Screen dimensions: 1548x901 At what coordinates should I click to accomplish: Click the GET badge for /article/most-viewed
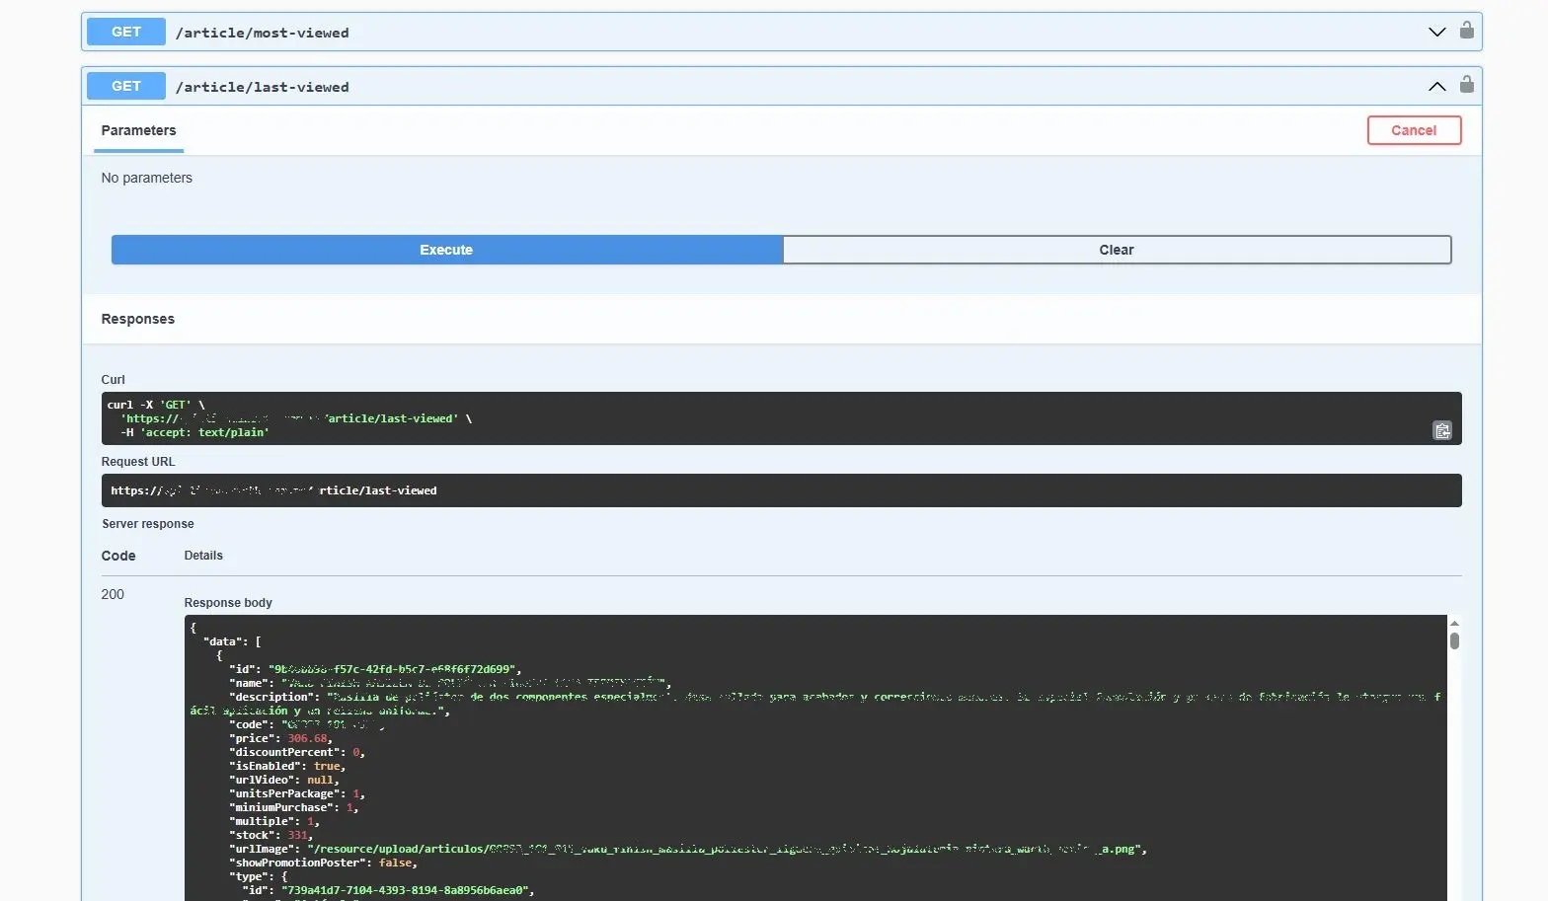click(x=126, y=32)
